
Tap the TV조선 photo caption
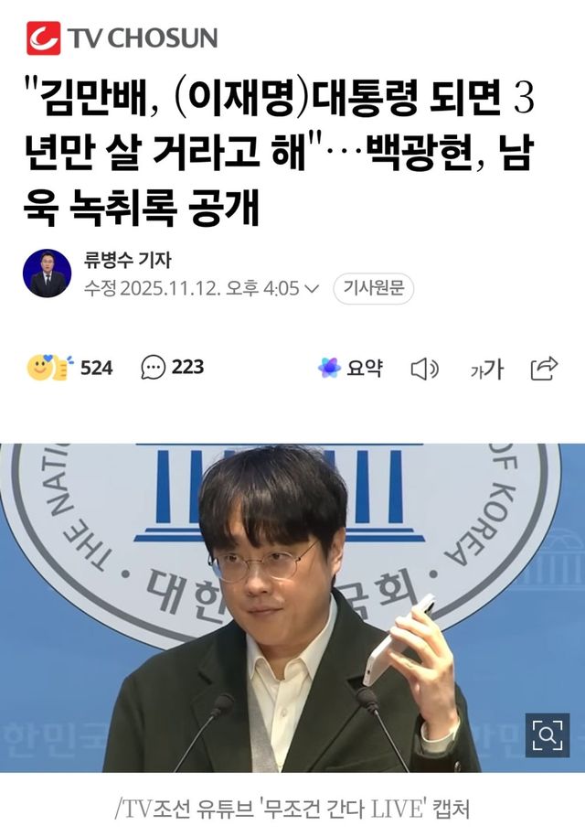(x=292, y=809)
